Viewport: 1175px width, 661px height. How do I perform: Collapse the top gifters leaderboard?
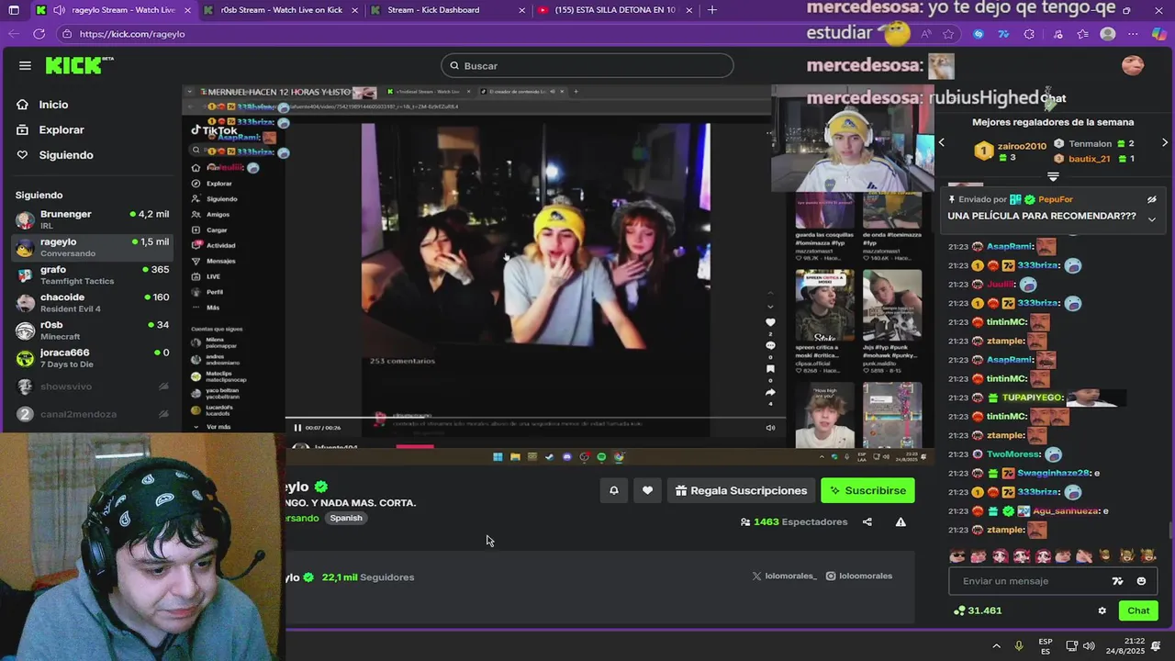1053,176
